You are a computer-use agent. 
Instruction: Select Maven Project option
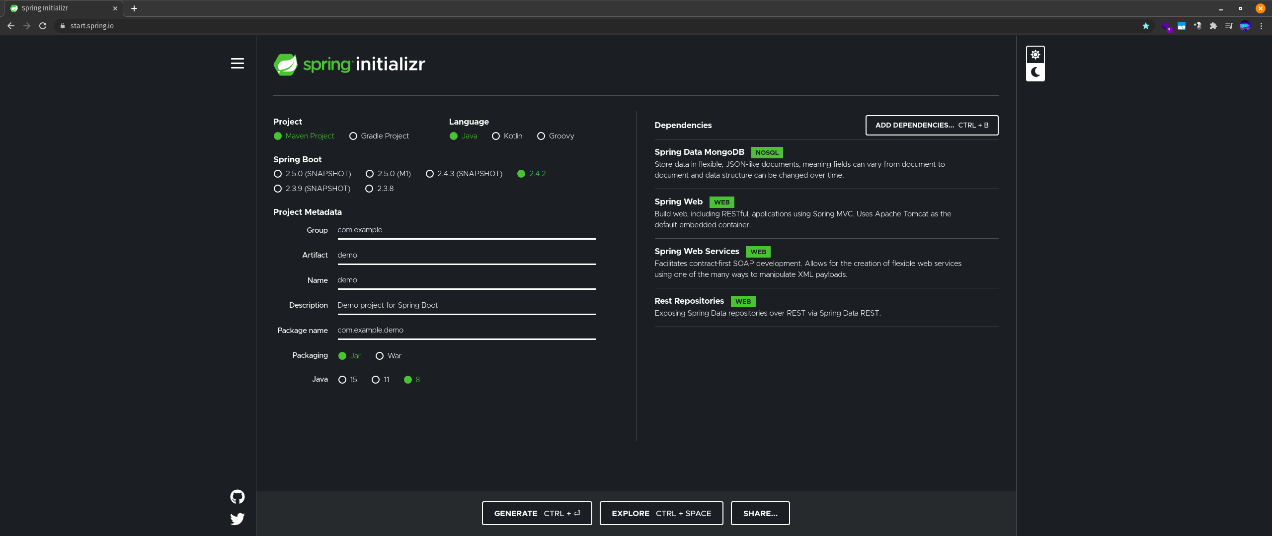pyautogui.click(x=304, y=136)
